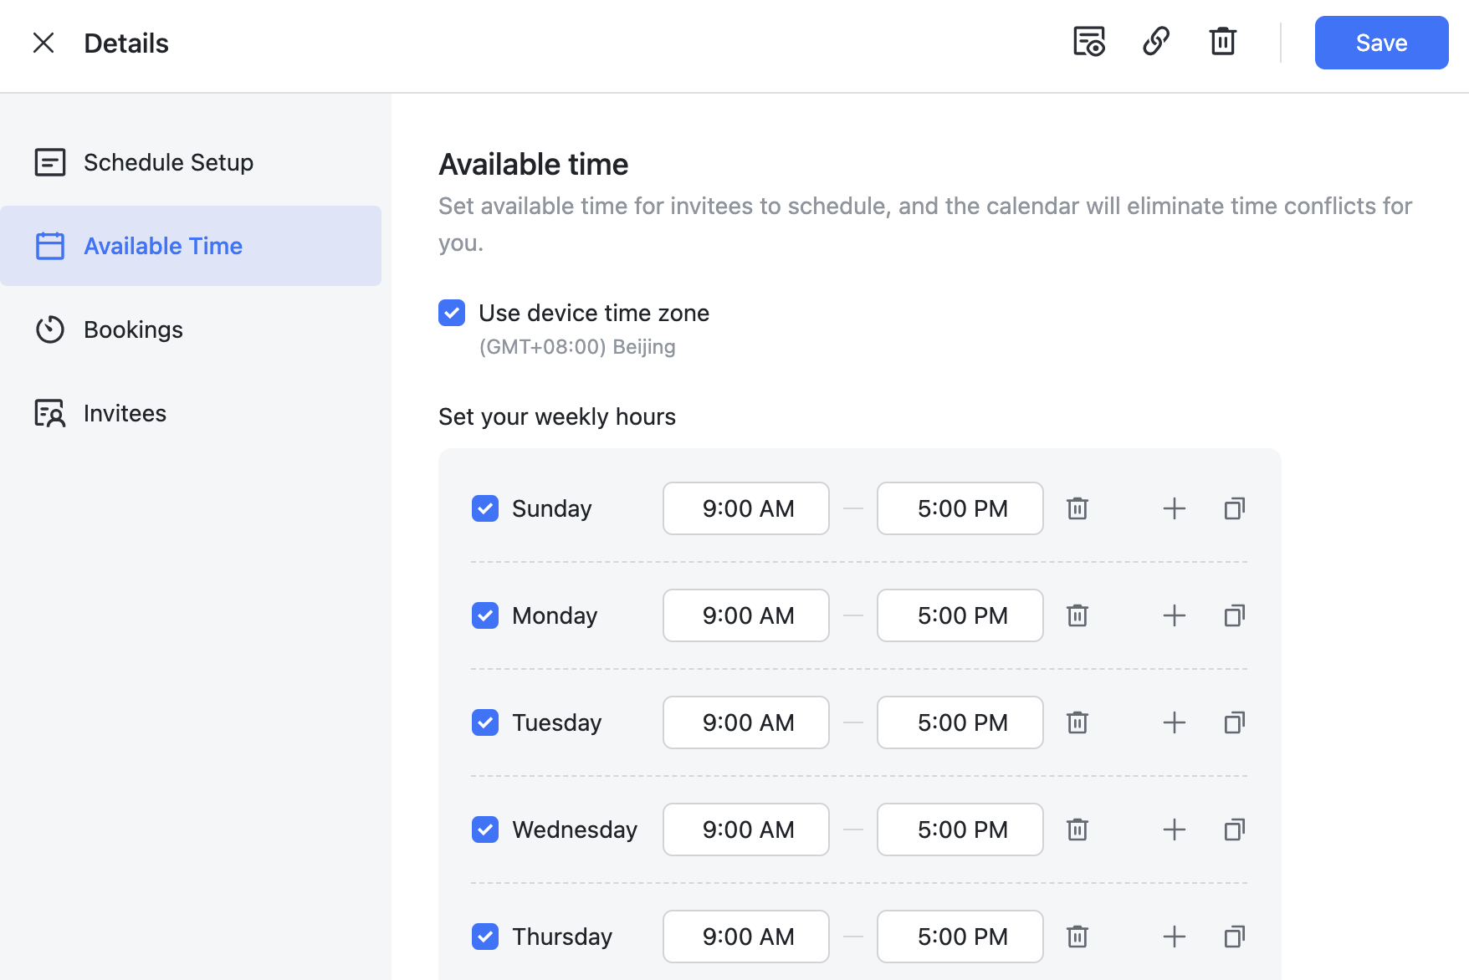Go to Schedule Setup

(168, 162)
